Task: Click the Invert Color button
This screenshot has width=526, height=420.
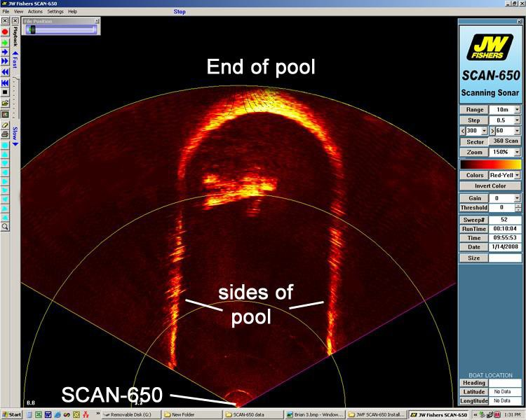Action: pyautogui.click(x=490, y=186)
